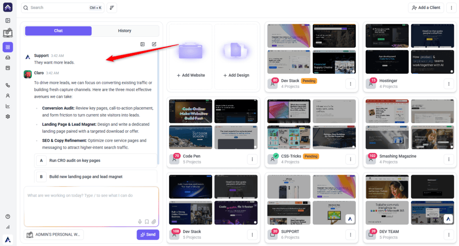459x246 pixels.
Task: Choose option B Build new landing page
Action: pyautogui.click(x=96, y=177)
